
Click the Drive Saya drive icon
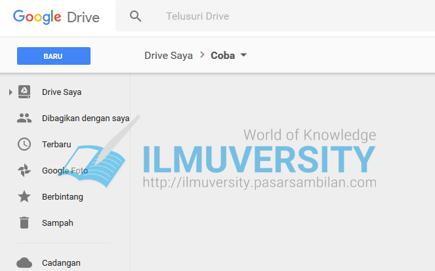click(24, 92)
